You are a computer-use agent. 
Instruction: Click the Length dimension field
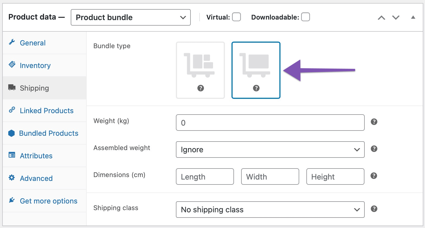coord(205,177)
